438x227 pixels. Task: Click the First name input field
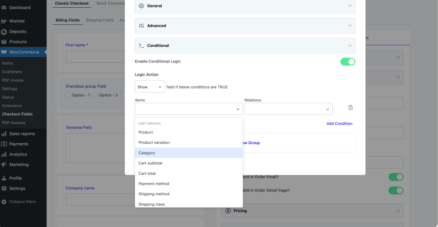(x=92, y=57)
